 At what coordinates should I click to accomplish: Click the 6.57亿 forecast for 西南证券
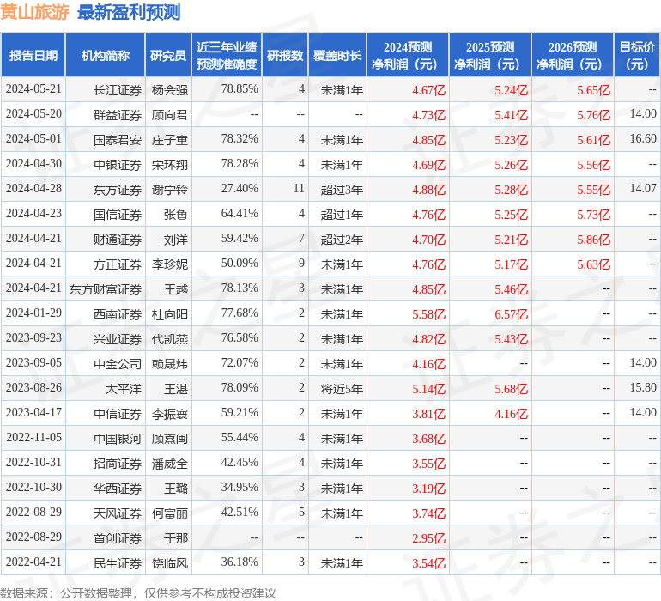point(511,314)
